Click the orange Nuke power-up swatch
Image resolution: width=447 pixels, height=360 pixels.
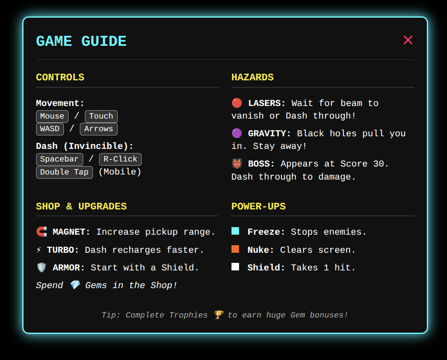pyautogui.click(x=235, y=249)
